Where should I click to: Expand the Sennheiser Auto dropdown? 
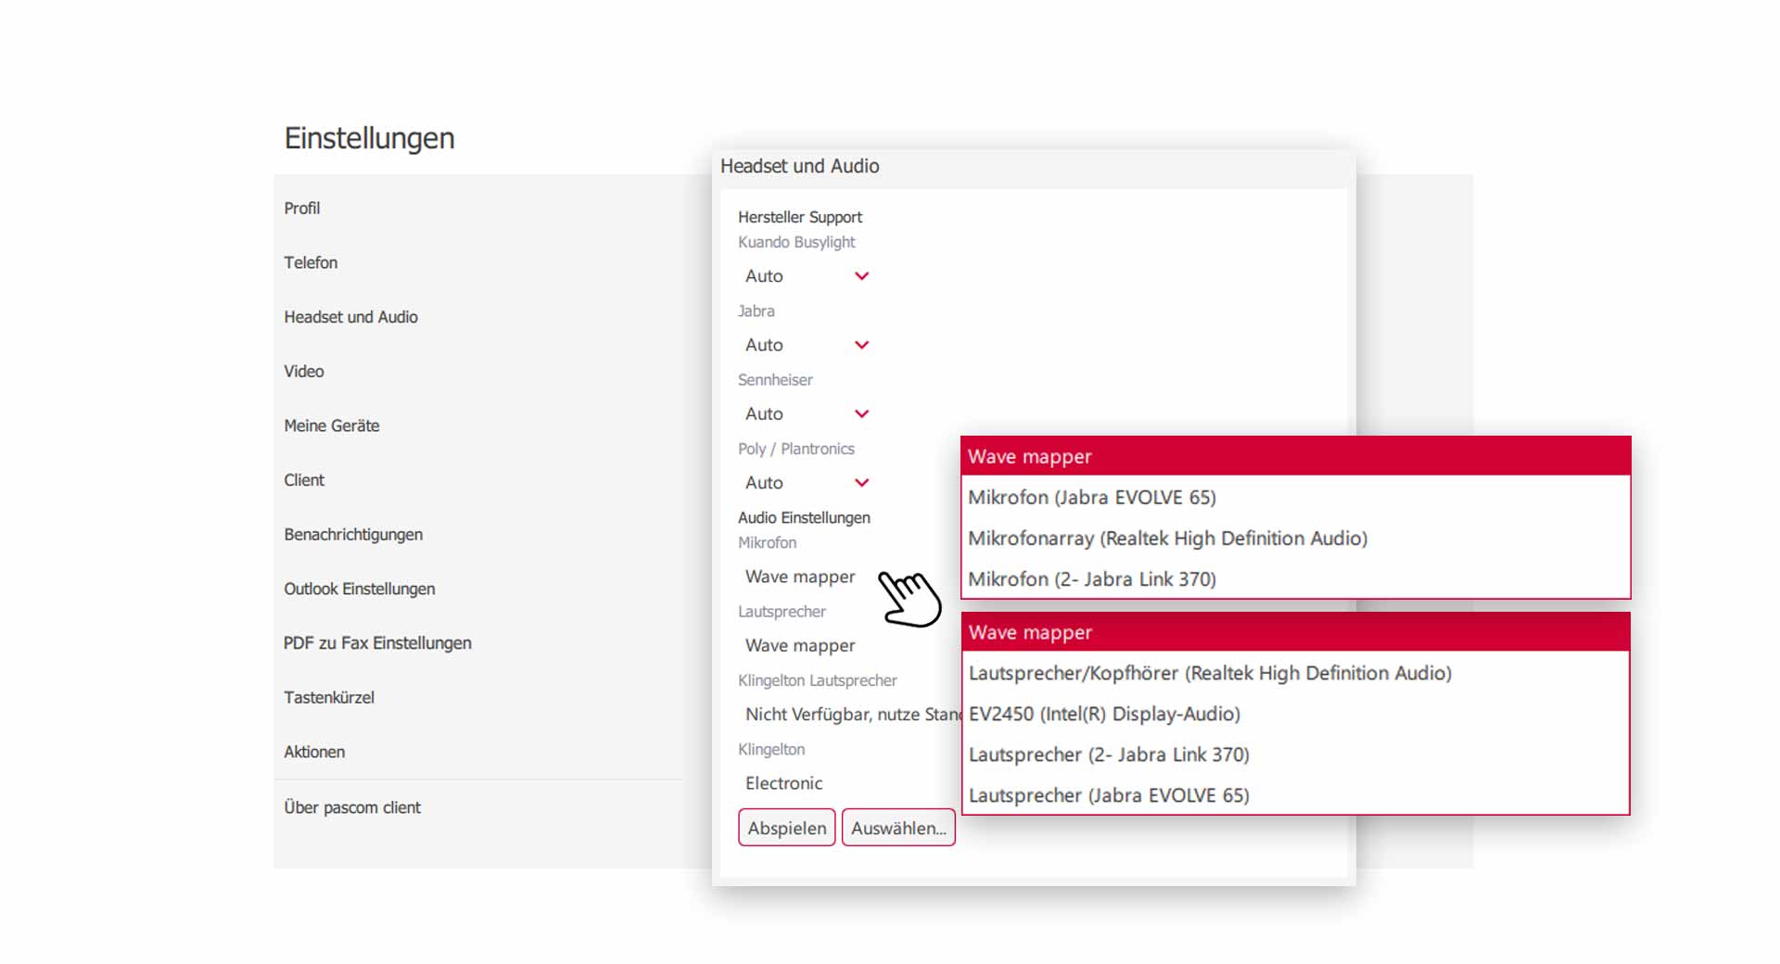coord(807,413)
